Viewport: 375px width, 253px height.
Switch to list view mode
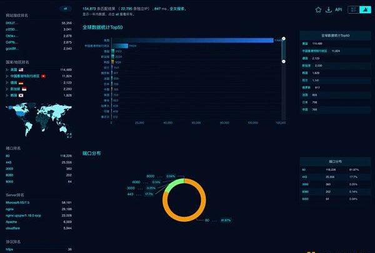[354, 9]
